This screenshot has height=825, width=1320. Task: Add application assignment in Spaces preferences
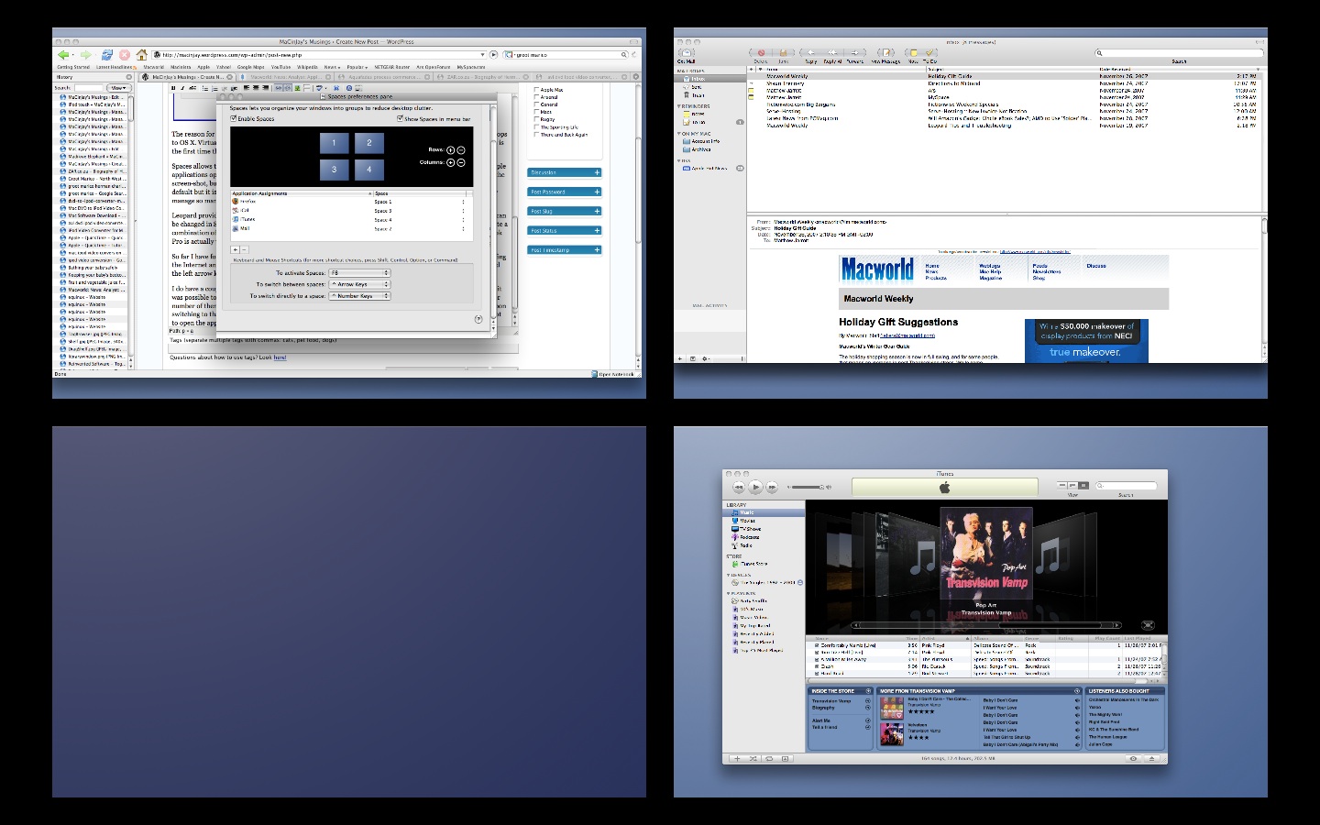point(235,249)
